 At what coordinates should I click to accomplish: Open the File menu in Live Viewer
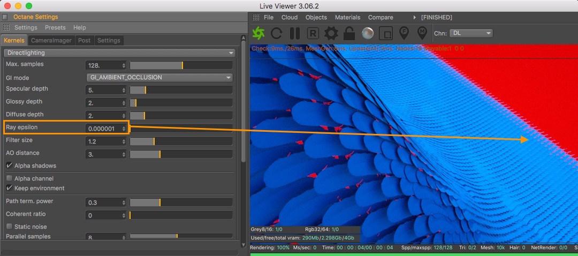(x=269, y=17)
